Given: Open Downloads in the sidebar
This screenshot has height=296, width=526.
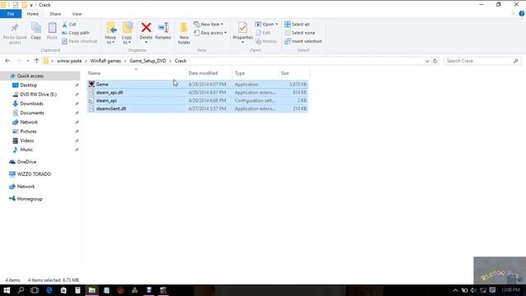Looking at the screenshot, I should tap(31, 104).
